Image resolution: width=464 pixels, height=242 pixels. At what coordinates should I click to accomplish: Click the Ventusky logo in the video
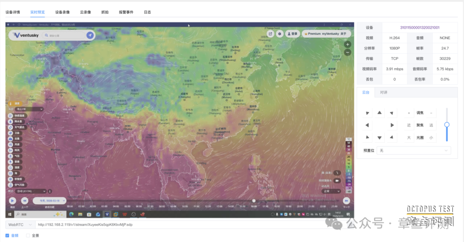click(26, 35)
